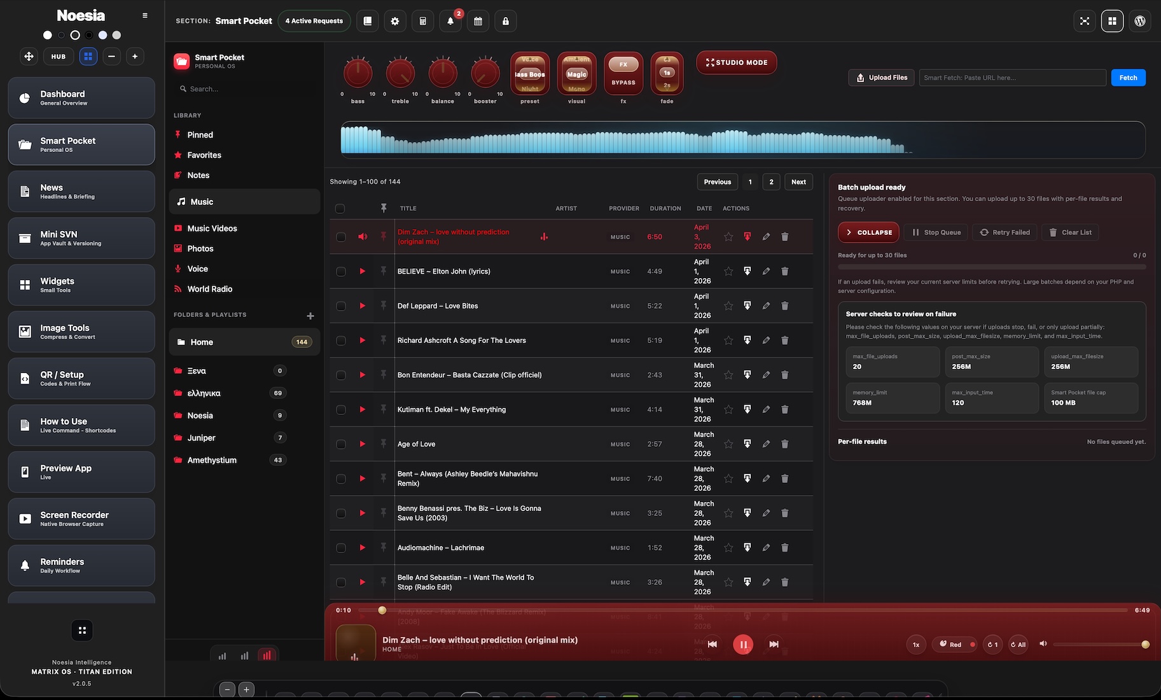Click the WordPress icon at top right
This screenshot has height=700, width=1161.
coord(1140,21)
